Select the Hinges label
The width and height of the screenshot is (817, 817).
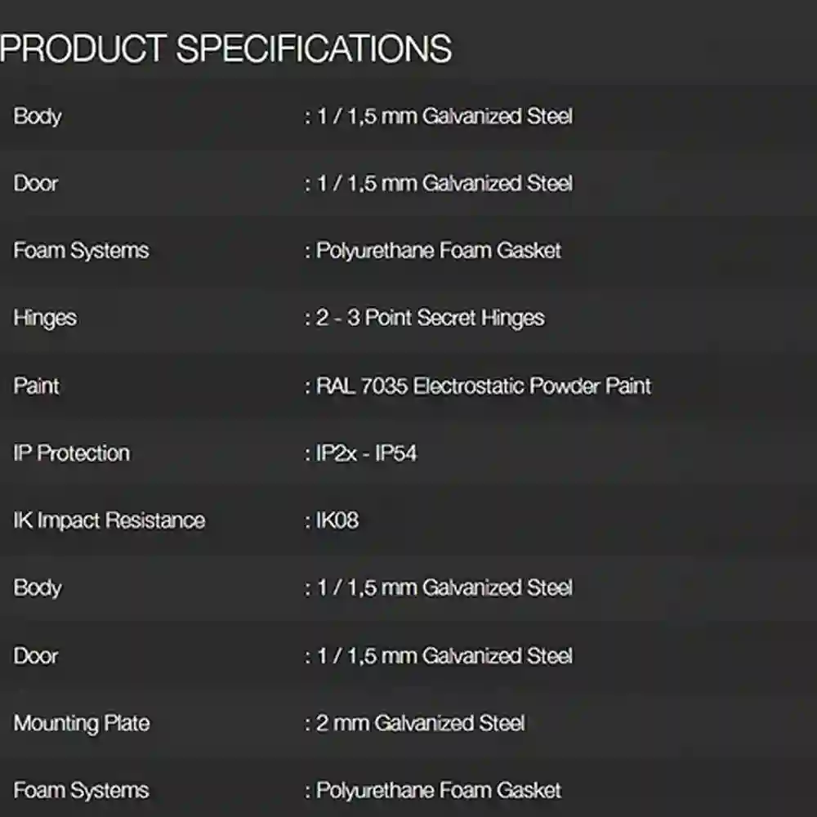(x=45, y=319)
